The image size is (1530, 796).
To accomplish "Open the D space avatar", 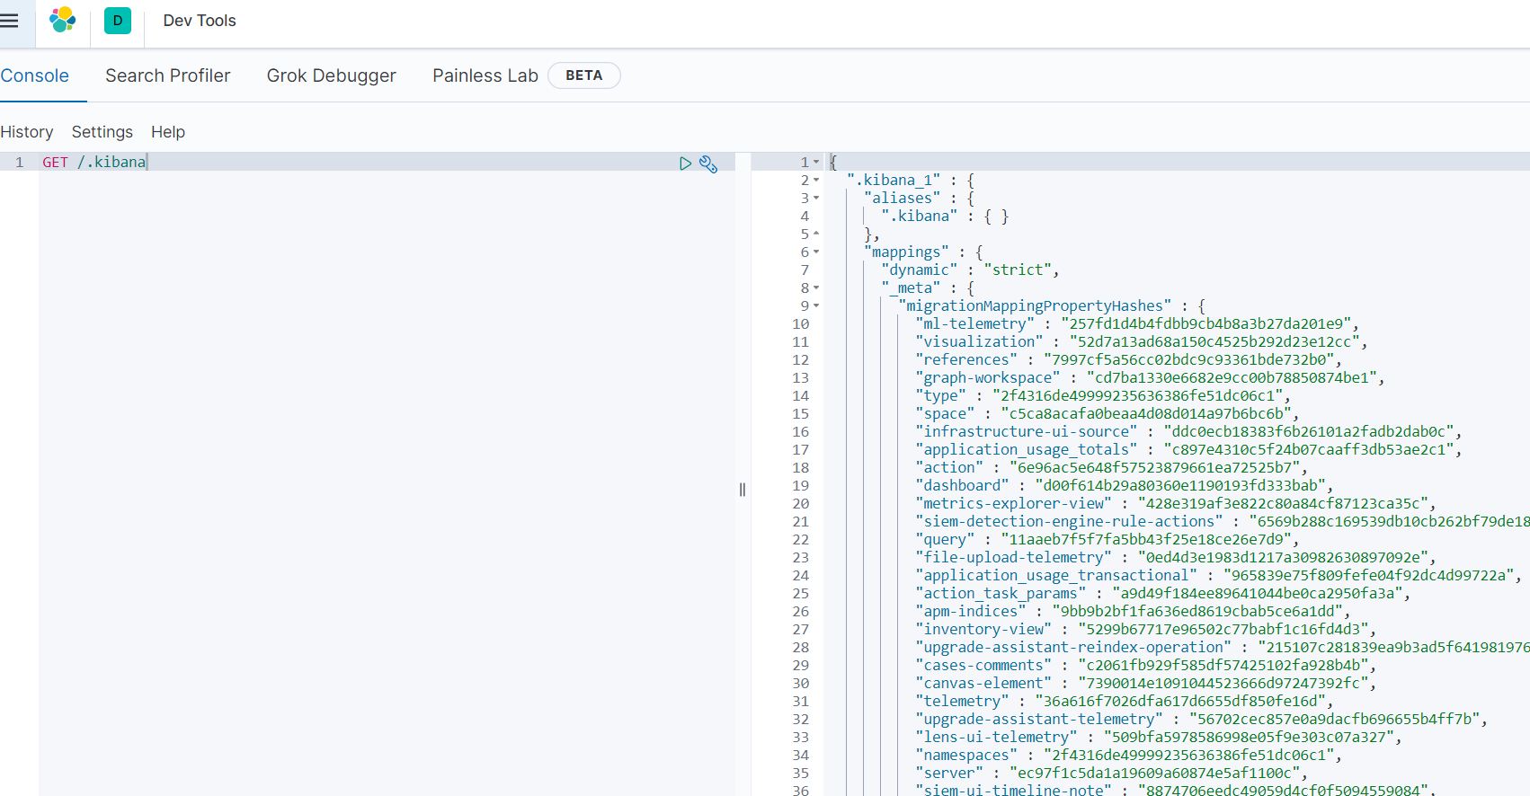I will click(x=118, y=21).
